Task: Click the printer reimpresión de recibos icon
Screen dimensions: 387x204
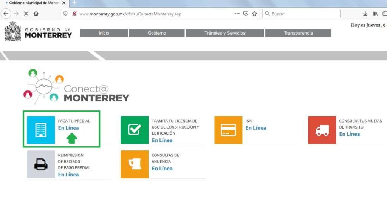Action: tap(41, 164)
